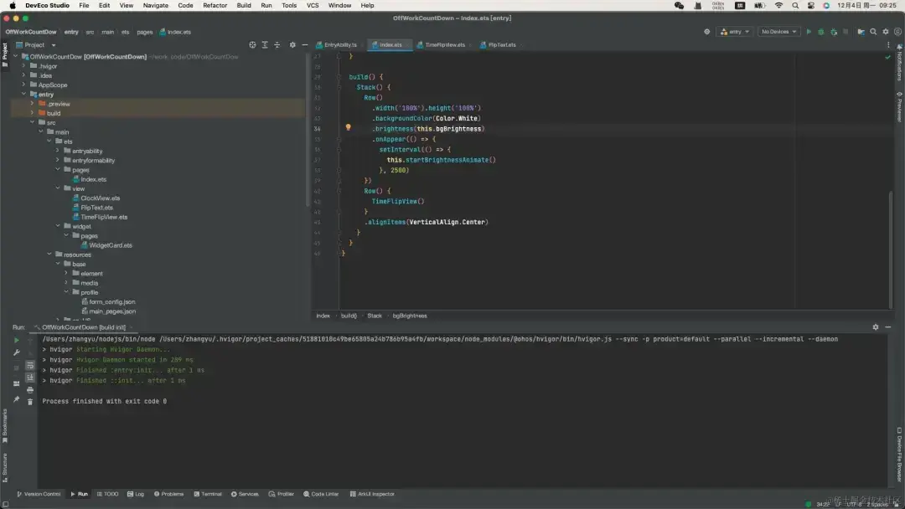Viewport: 905px width, 509px height.
Task: Toggle soft-wrap in Run console
Action: pyautogui.click(x=30, y=365)
